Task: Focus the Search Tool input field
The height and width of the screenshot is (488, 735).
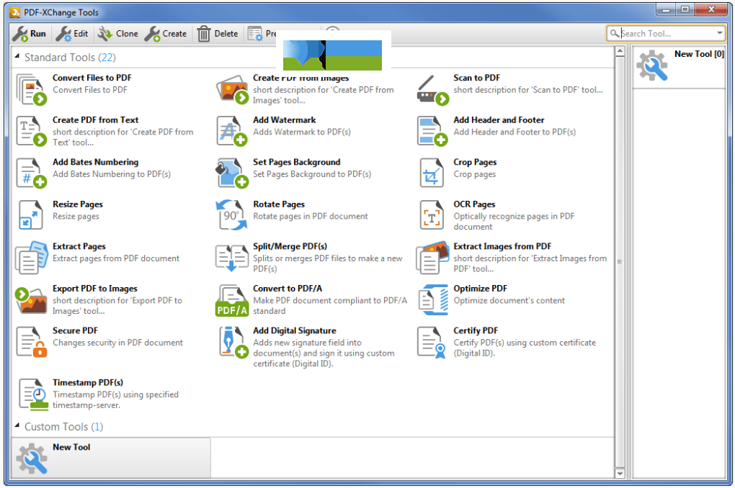Action: coord(667,33)
